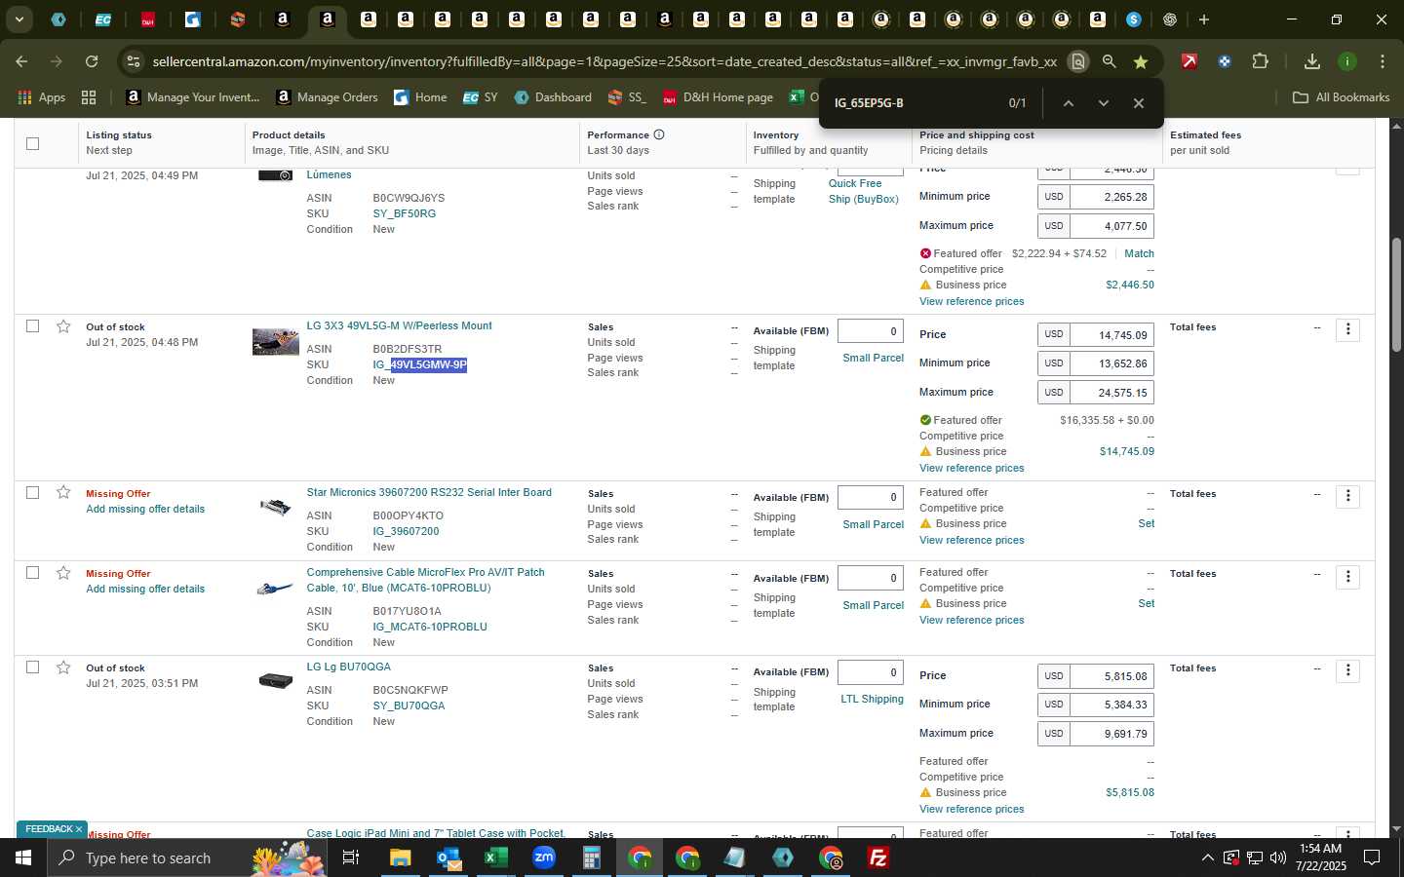Image resolution: width=1404 pixels, height=877 pixels.
Task: Click the browser Back arrow
Action: [x=21, y=61]
